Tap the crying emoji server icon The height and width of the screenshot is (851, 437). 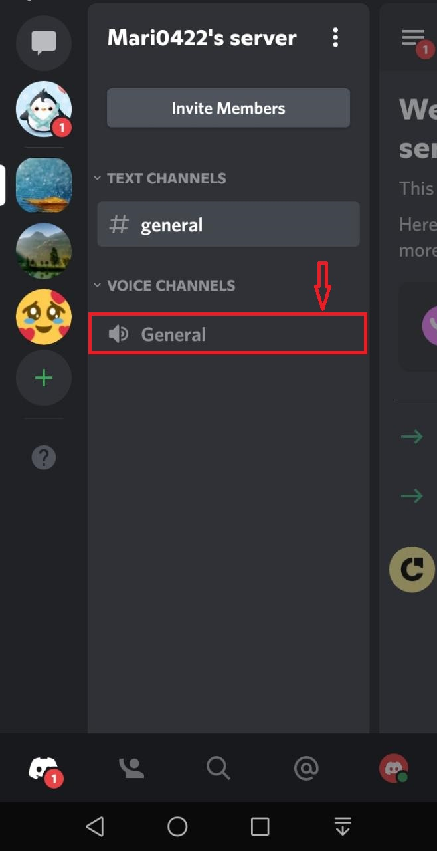[x=43, y=317]
